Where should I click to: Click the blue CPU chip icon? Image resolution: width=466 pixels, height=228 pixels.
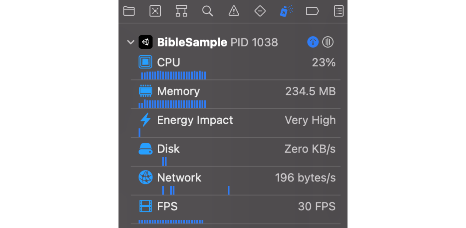click(x=145, y=62)
